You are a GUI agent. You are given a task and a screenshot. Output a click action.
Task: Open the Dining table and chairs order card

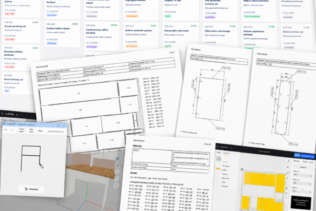coord(180,36)
